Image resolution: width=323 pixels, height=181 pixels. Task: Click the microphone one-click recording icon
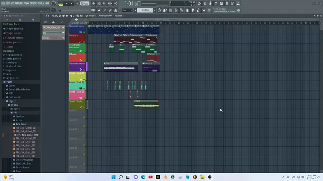210,4
